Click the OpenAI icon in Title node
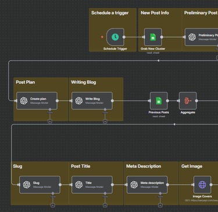The width and height of the screenshot is (218, 212). [79, 185]
